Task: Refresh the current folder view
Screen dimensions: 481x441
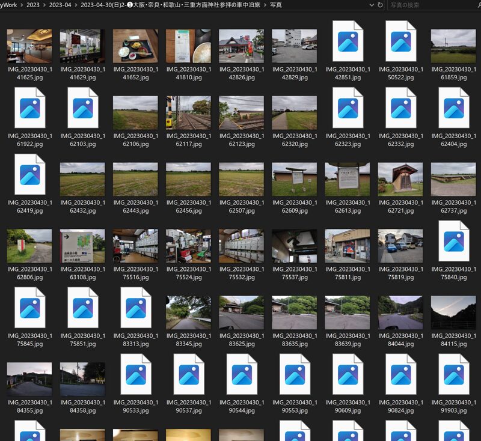Action: coord(380,5)
